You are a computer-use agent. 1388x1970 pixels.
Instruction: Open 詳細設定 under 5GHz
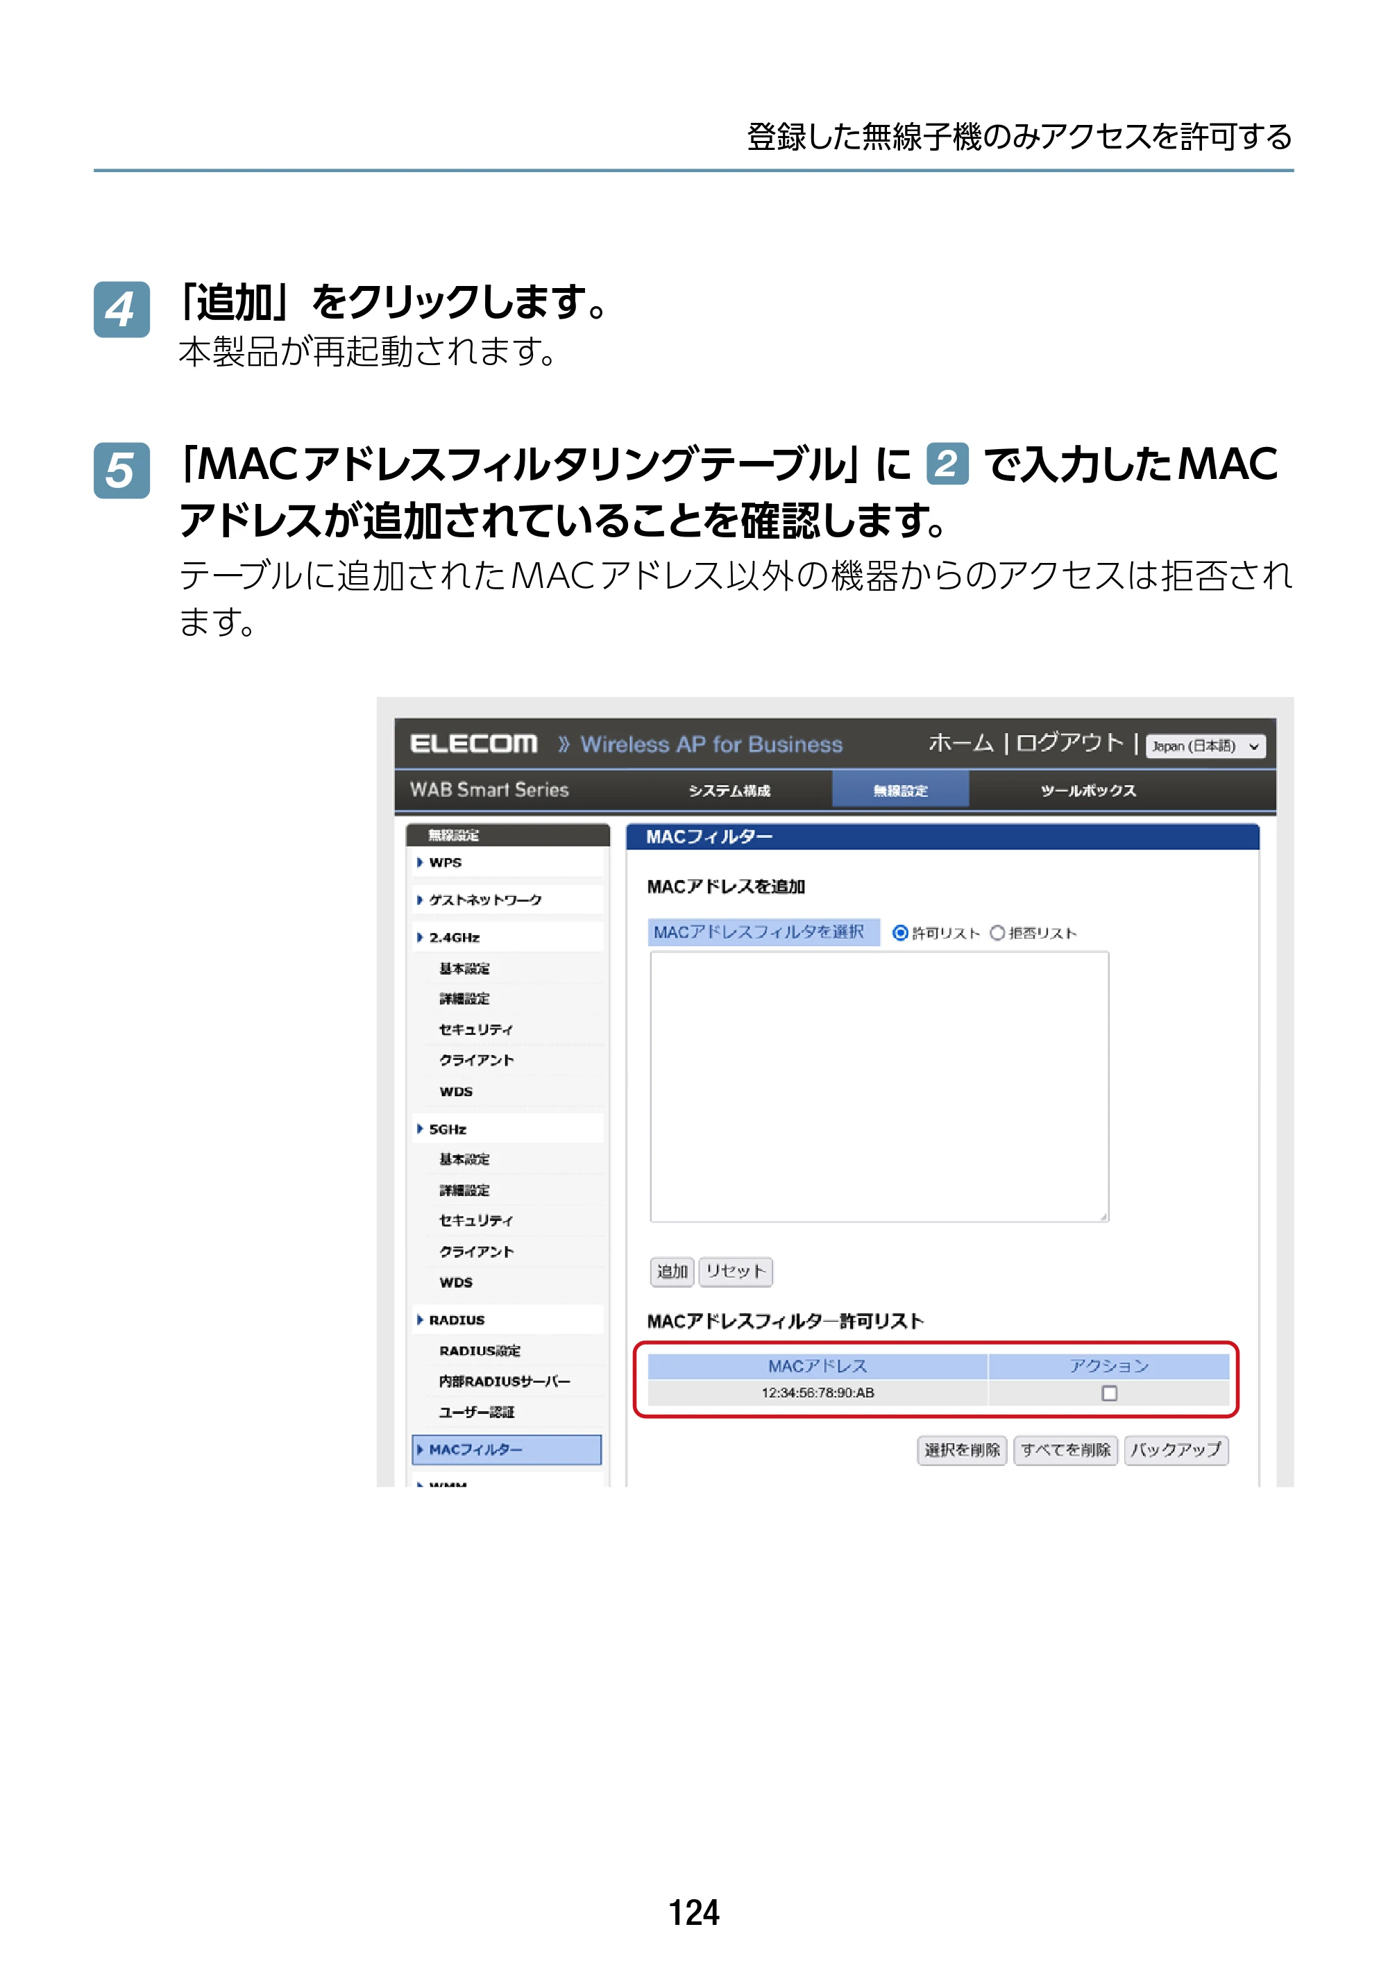pyautogui.click(x=464, y=1190)
